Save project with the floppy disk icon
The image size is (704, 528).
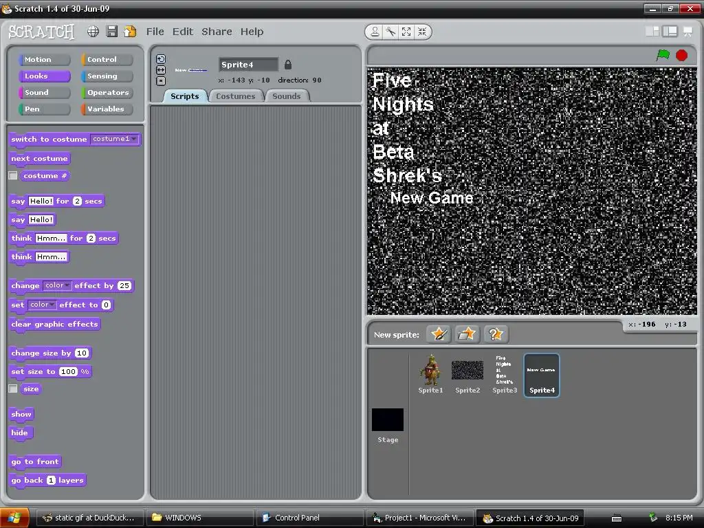pos(112,32)
